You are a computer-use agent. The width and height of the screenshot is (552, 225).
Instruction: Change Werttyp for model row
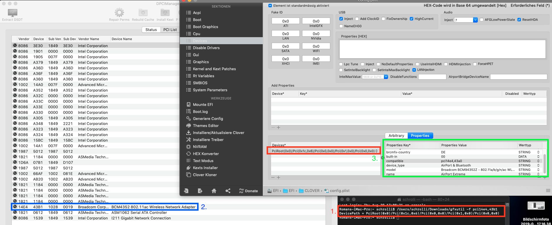(538, 170)
